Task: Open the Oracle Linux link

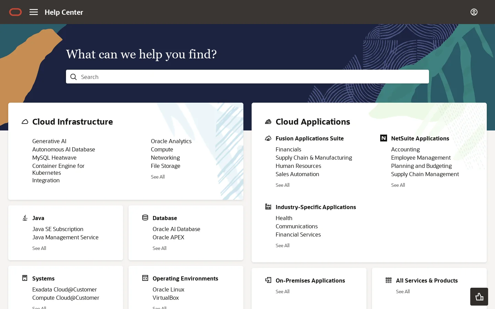Action: [x=168, y=289]
